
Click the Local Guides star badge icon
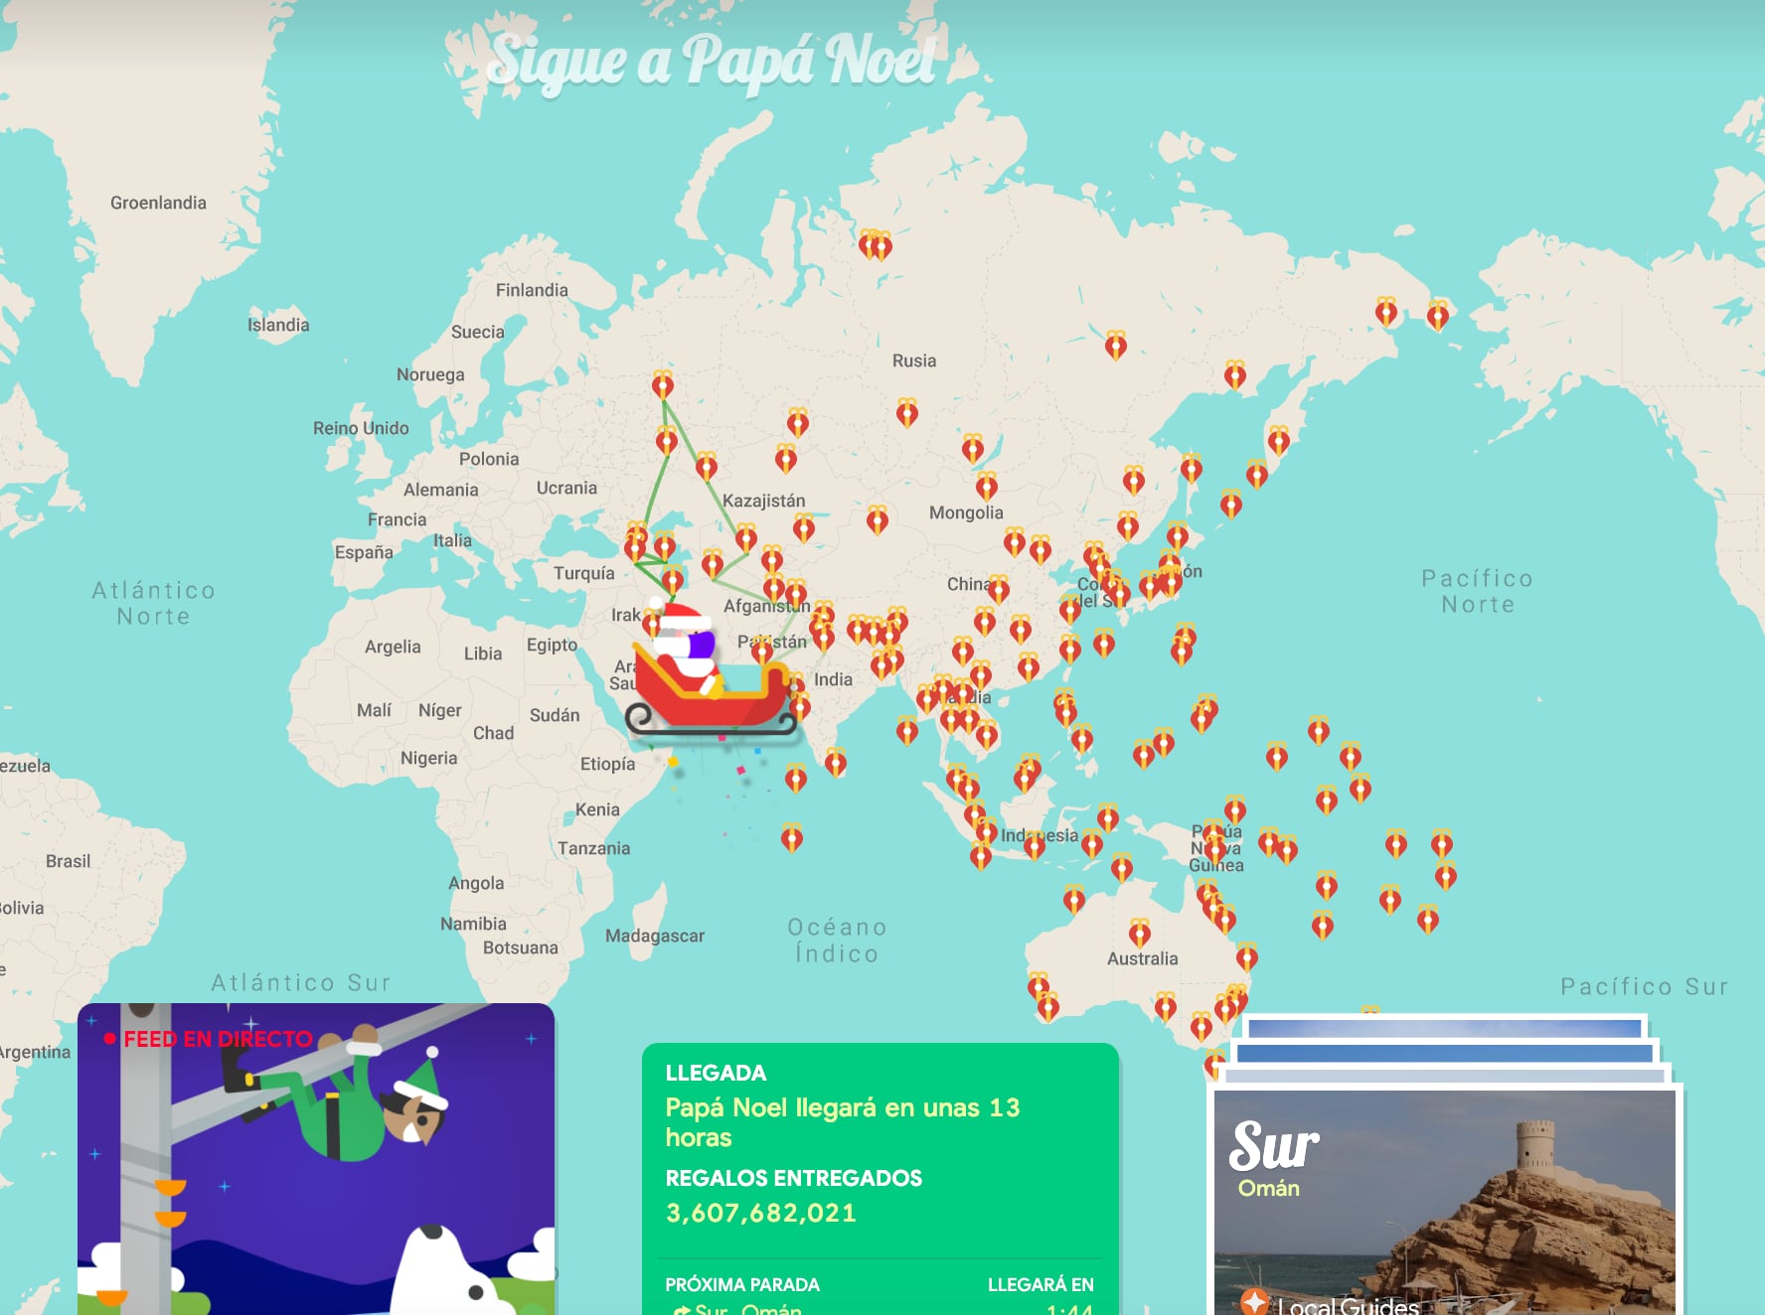click(x=1253, y=1301)
